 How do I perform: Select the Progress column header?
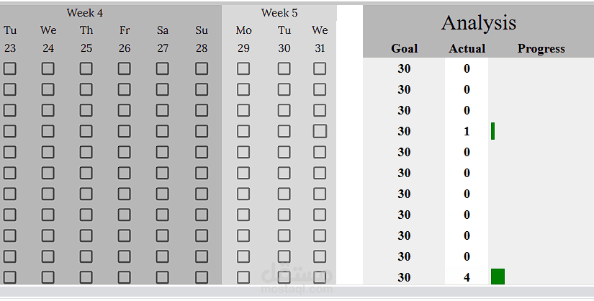click(541, 49)
